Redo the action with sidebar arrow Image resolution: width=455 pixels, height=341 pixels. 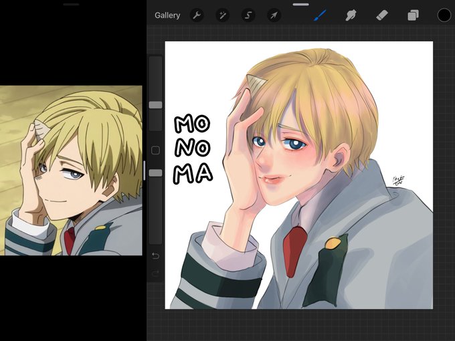tap(155, 273)
